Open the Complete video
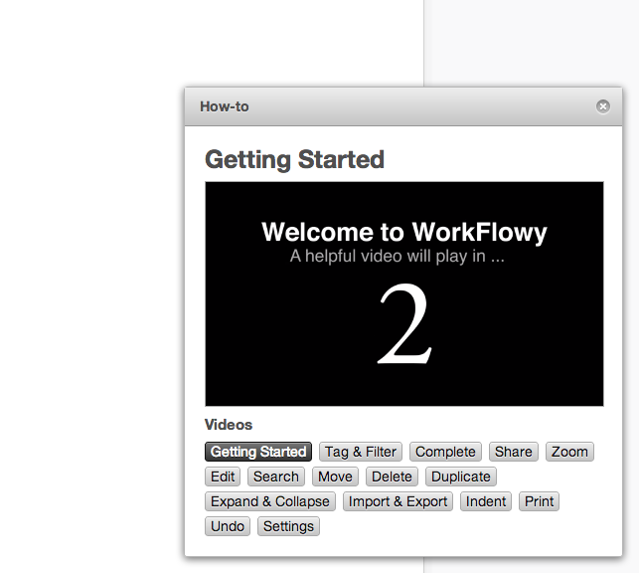This screenshot has height=573, width=639. pyautogui.click(x=445, y=452)
